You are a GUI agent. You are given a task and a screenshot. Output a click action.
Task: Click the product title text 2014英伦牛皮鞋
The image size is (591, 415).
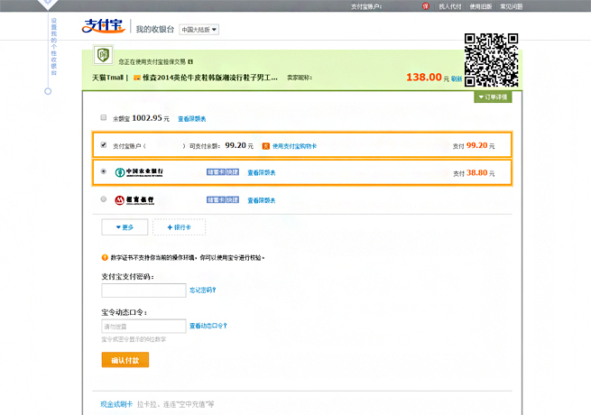click(210, 78)
